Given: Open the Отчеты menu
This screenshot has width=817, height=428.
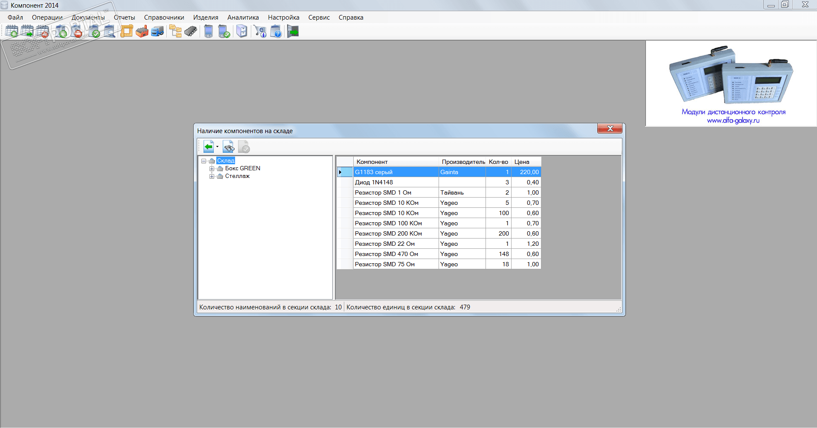Looking at the screenshot, I should 125,17.
